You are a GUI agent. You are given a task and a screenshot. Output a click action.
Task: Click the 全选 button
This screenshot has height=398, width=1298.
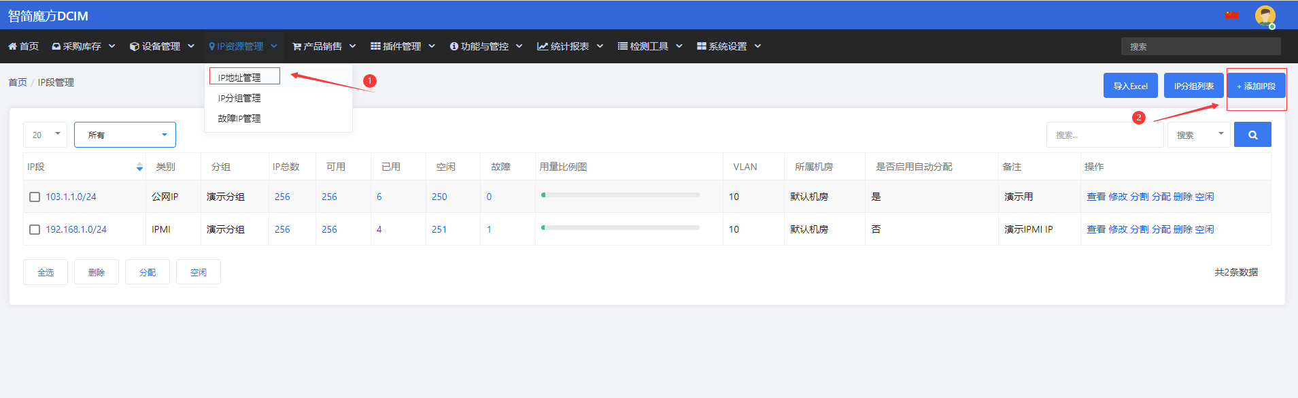click(46, 272)
